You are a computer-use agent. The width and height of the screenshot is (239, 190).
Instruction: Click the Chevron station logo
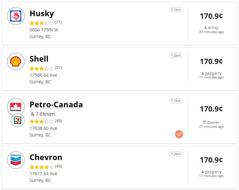16,160
